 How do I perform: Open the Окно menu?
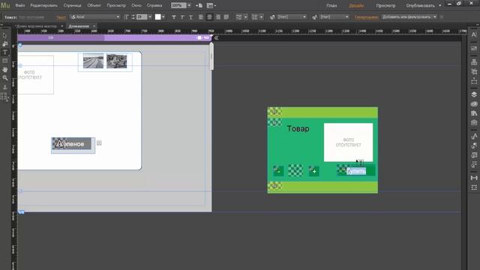coord(136,5)
